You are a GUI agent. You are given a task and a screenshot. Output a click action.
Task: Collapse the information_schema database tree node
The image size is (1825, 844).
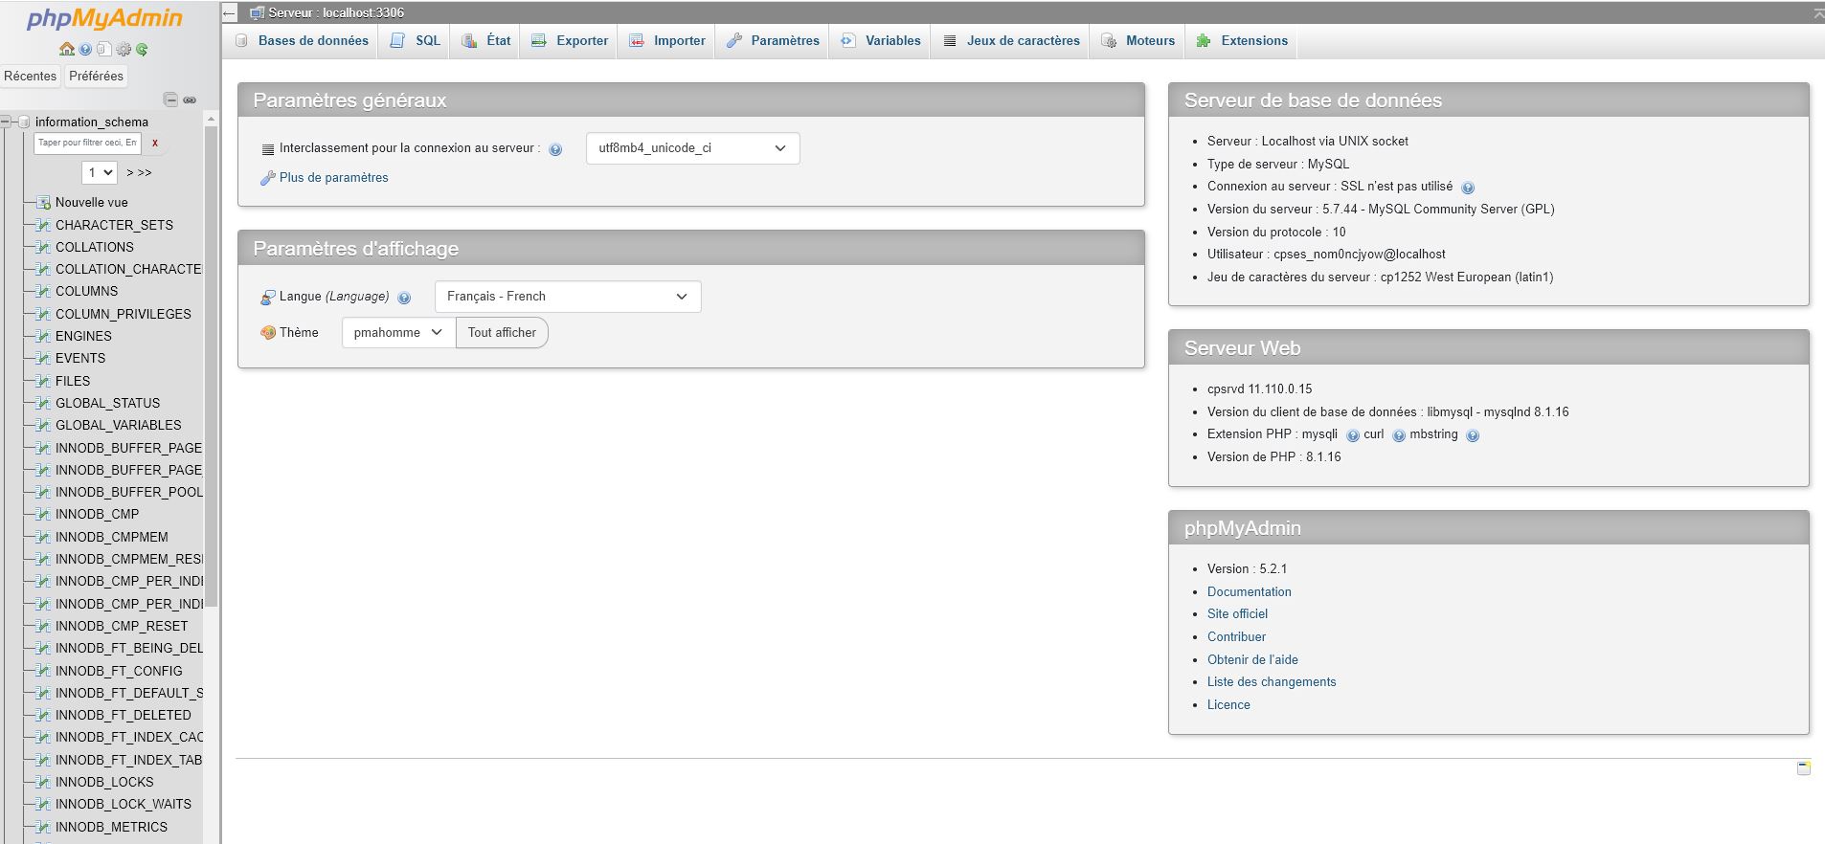coord(6,122)
